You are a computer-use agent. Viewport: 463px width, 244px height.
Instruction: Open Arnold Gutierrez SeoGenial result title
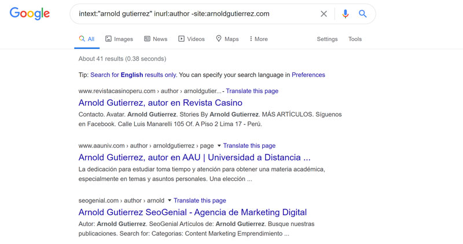[x=193, y=212]
